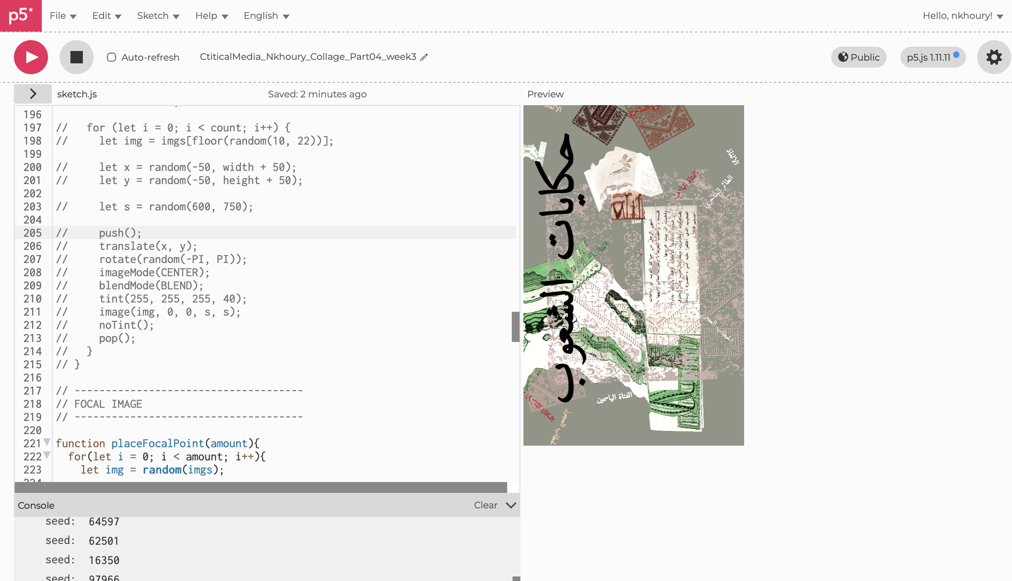Screen dimensions: 1012x581
Task: Click line number 205 in the gutter
Action: [32, 233]
